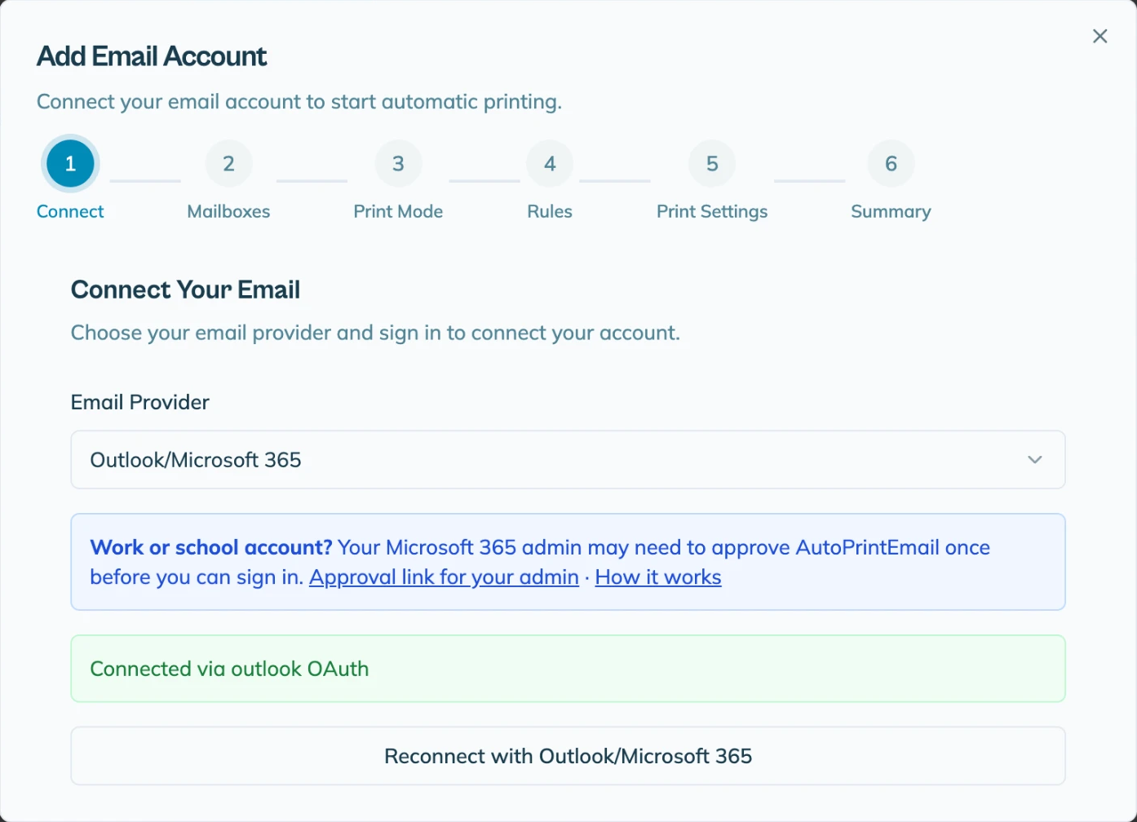
Task: Click the Choose your email provider instruction text
Action: coord(375,333)
